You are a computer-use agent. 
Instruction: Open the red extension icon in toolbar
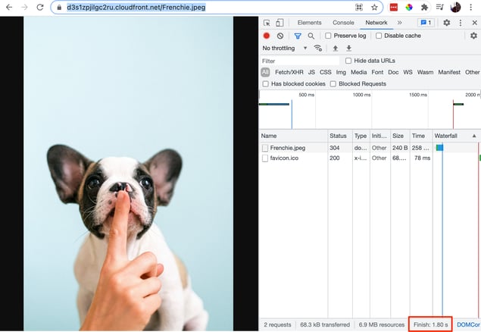394,7
